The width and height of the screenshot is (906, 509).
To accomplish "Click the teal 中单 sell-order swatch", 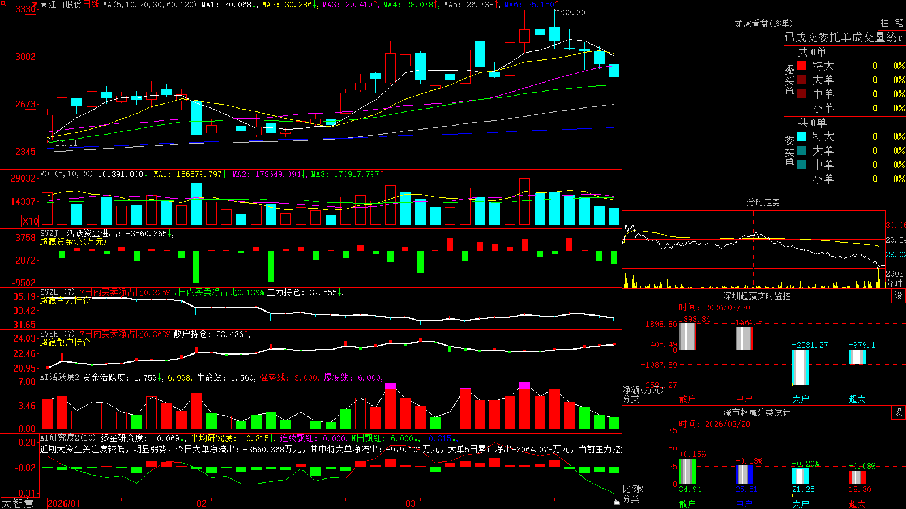I will [802, 165].
